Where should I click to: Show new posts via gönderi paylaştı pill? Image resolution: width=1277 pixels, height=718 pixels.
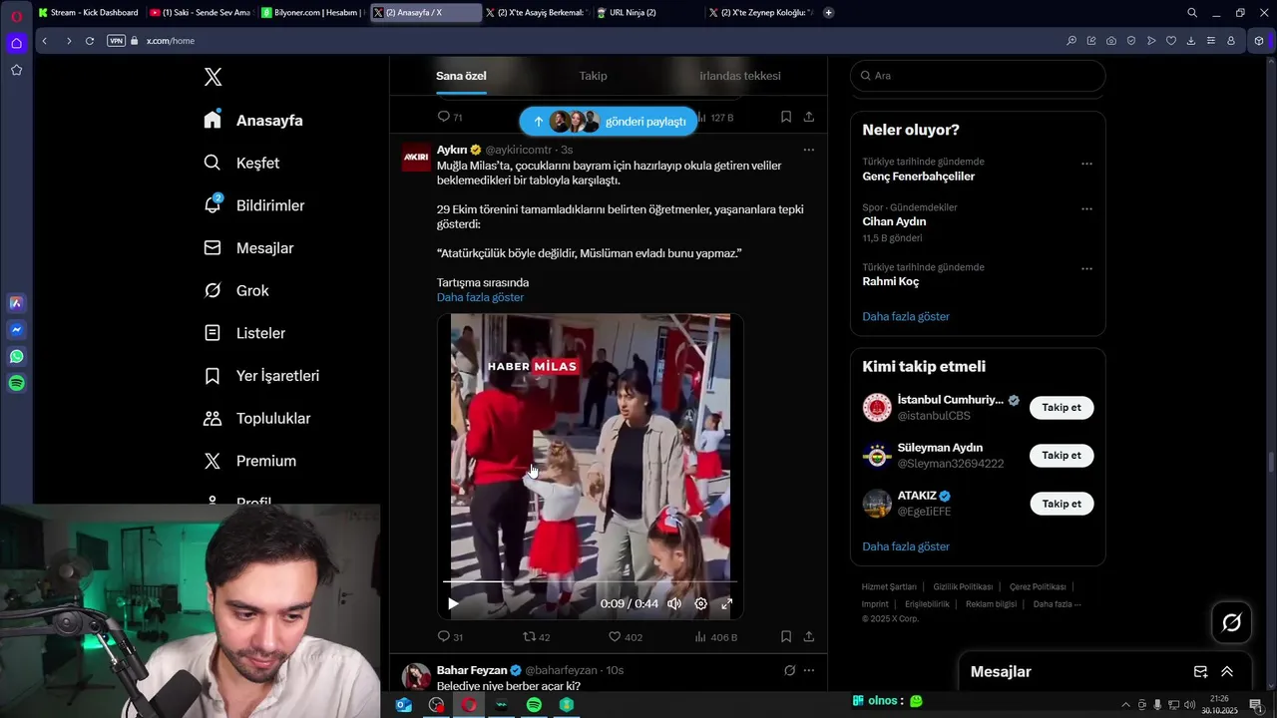point(609,122)
